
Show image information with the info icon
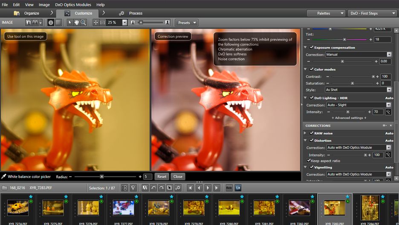[x=51, y=23]
